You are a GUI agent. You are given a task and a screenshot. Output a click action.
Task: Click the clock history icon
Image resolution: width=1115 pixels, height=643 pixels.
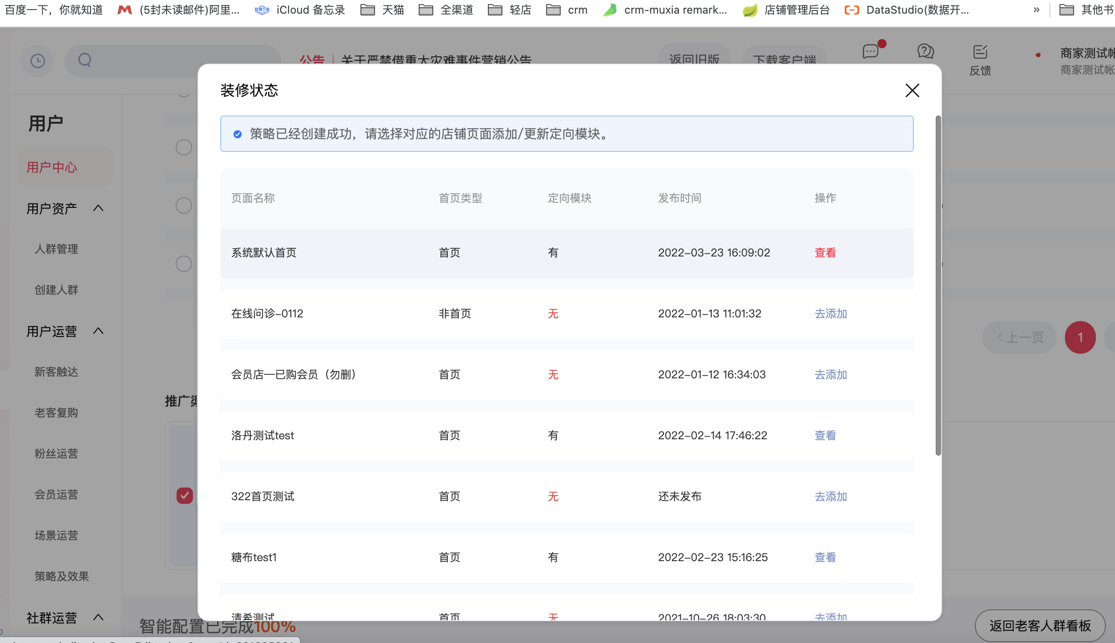coord(38,60)
